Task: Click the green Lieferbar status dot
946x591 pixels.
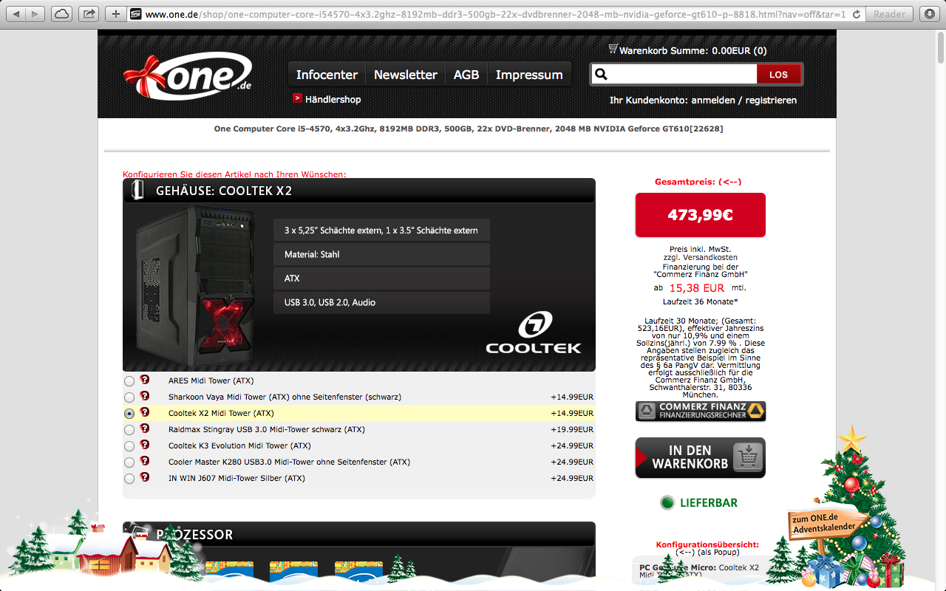Action: tap(667, 503)
